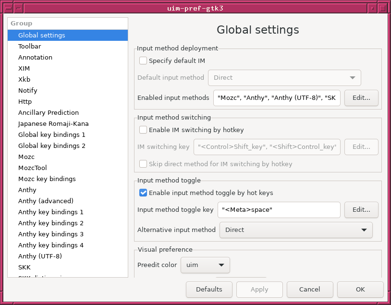Viewport: 391px width, 305px height.
Task: Select the XIM group entry
Action: coord(24,69)
